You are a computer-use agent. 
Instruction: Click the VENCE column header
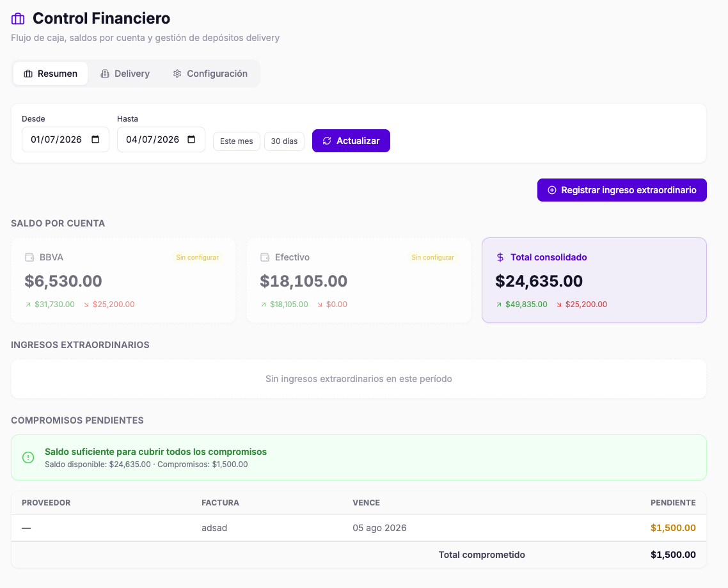point(366,502)
